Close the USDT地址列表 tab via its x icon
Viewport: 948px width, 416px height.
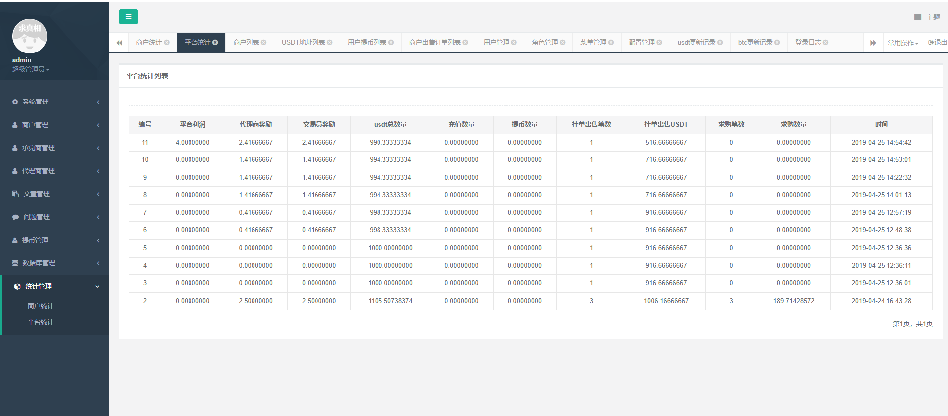330,43
